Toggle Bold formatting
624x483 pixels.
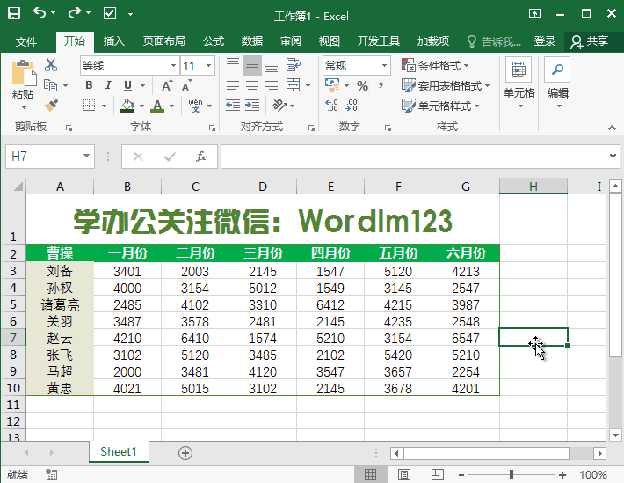87,85
